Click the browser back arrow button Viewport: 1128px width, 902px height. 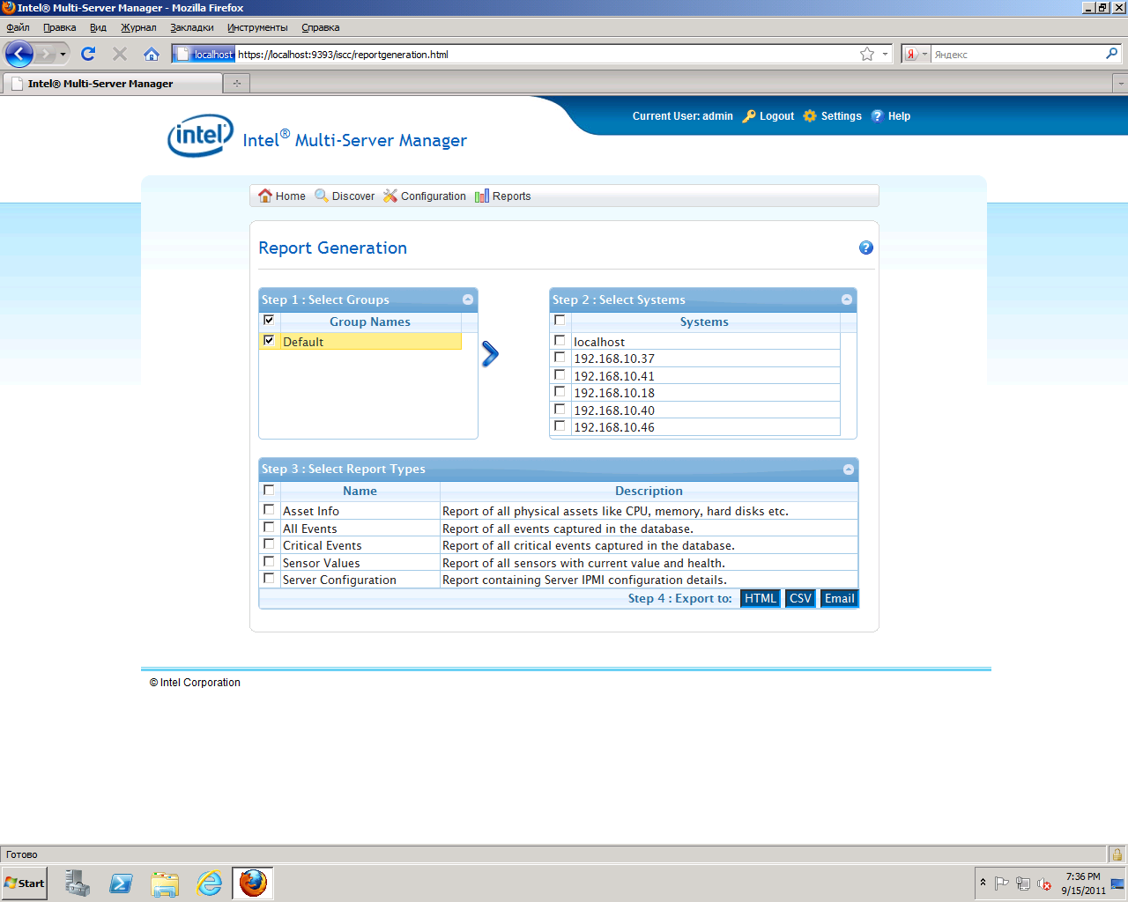click(19, 55)
